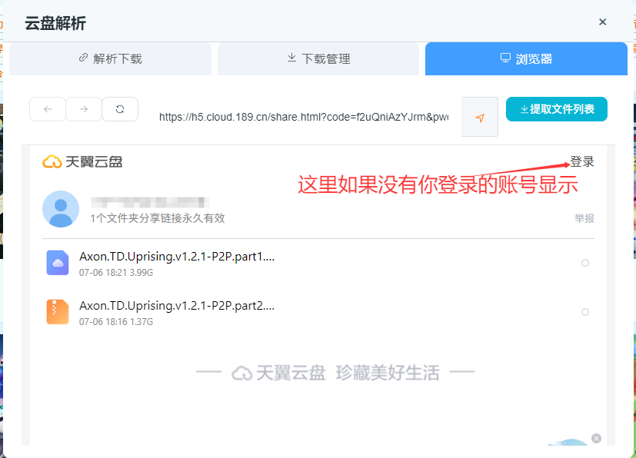Go back with the left arrow button

coord(48,109)
